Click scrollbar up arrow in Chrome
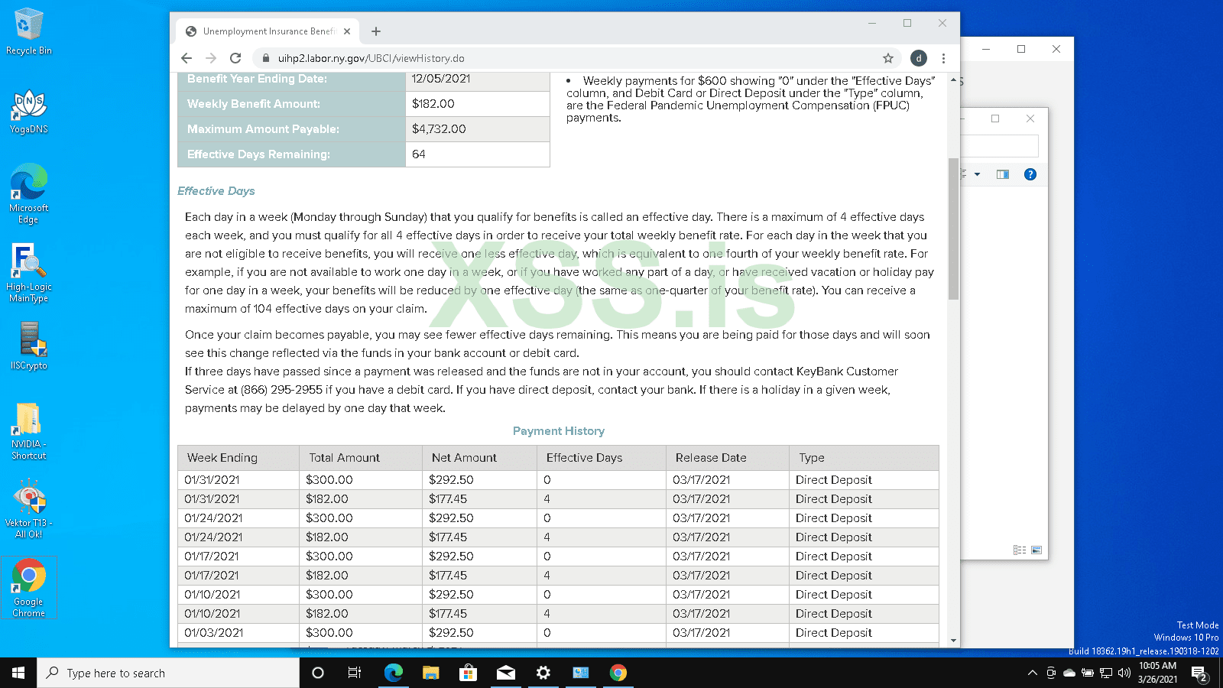Image resolution: width=1223 pixels, height=688 pixels. pyautogui.click(x=953, y=80)
